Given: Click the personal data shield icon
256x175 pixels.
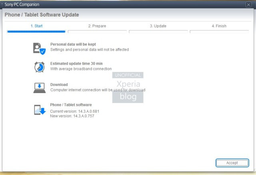Looking at the screenshot, I should pos(39,49).
